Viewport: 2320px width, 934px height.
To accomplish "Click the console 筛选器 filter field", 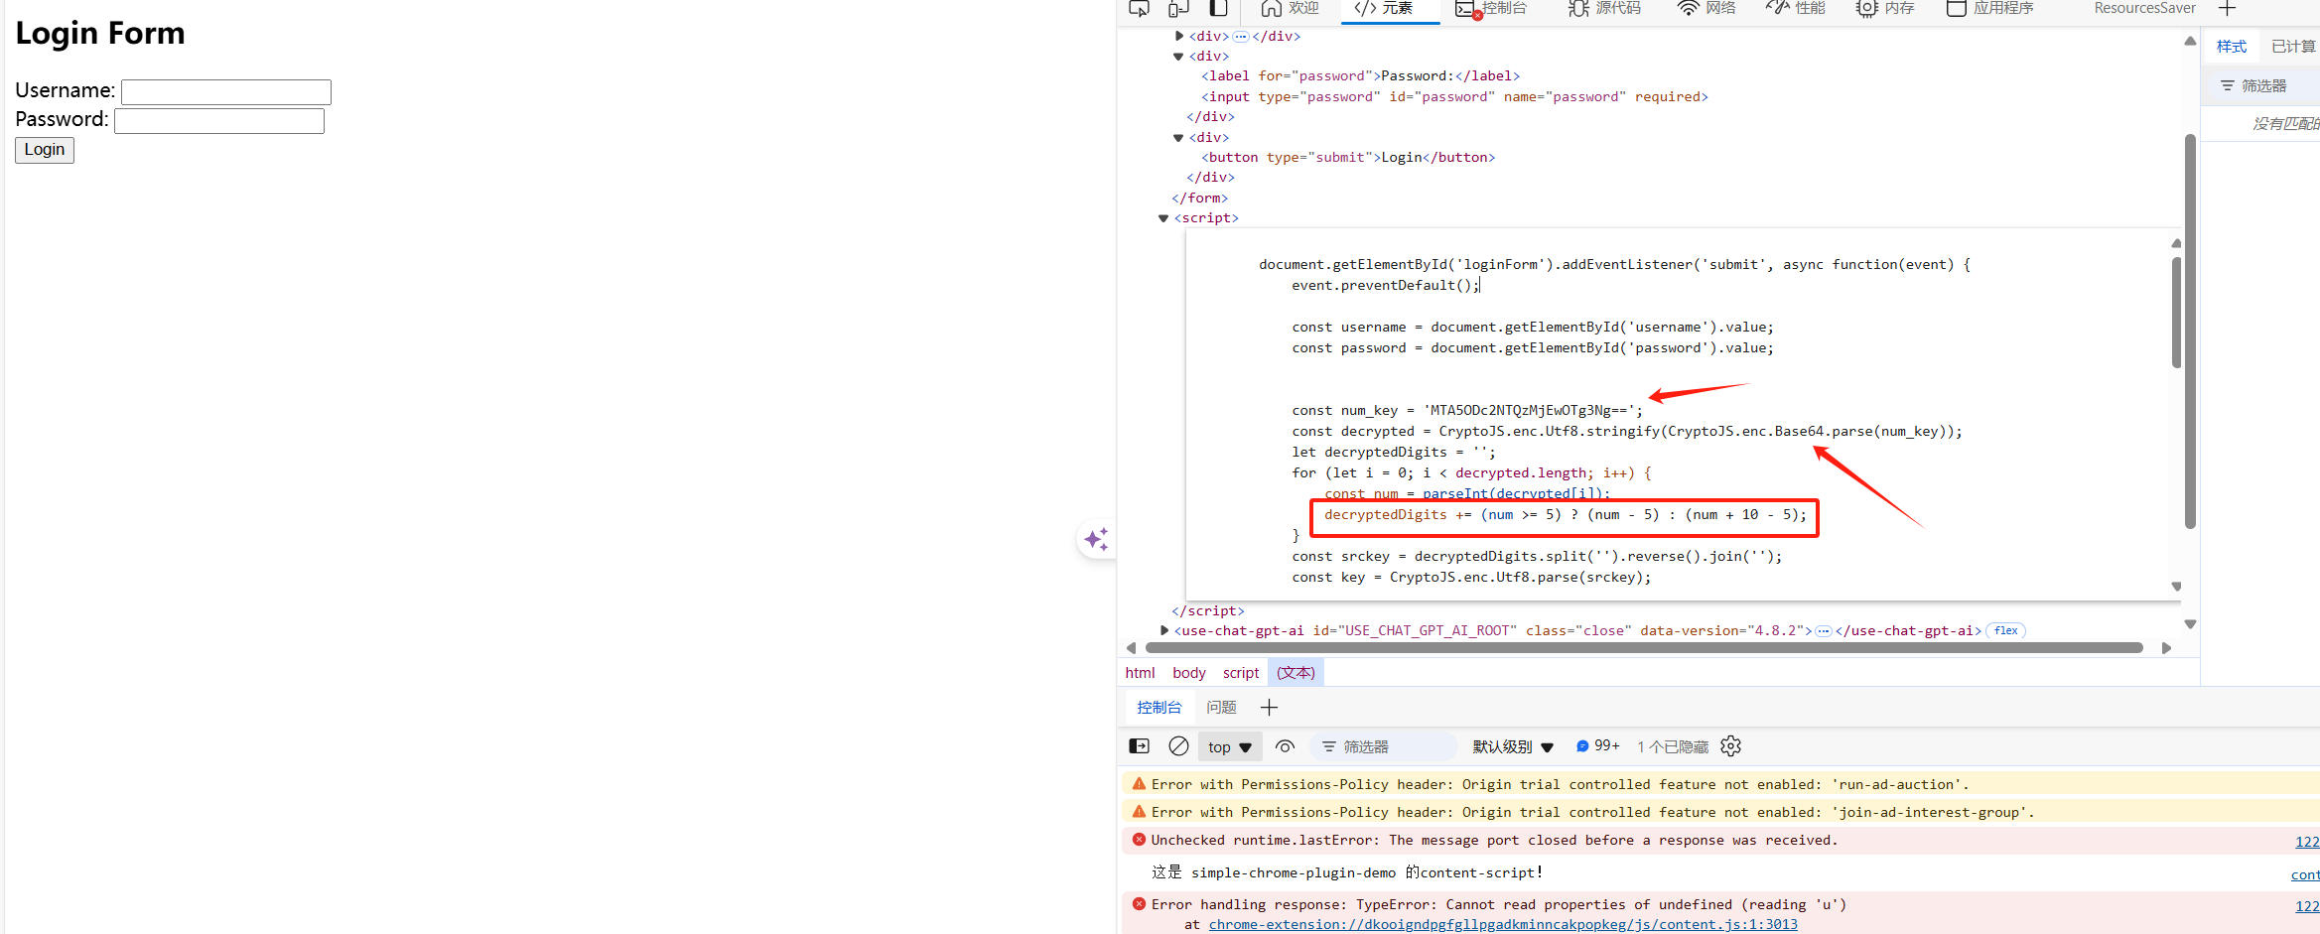I will click(1385, 747).
